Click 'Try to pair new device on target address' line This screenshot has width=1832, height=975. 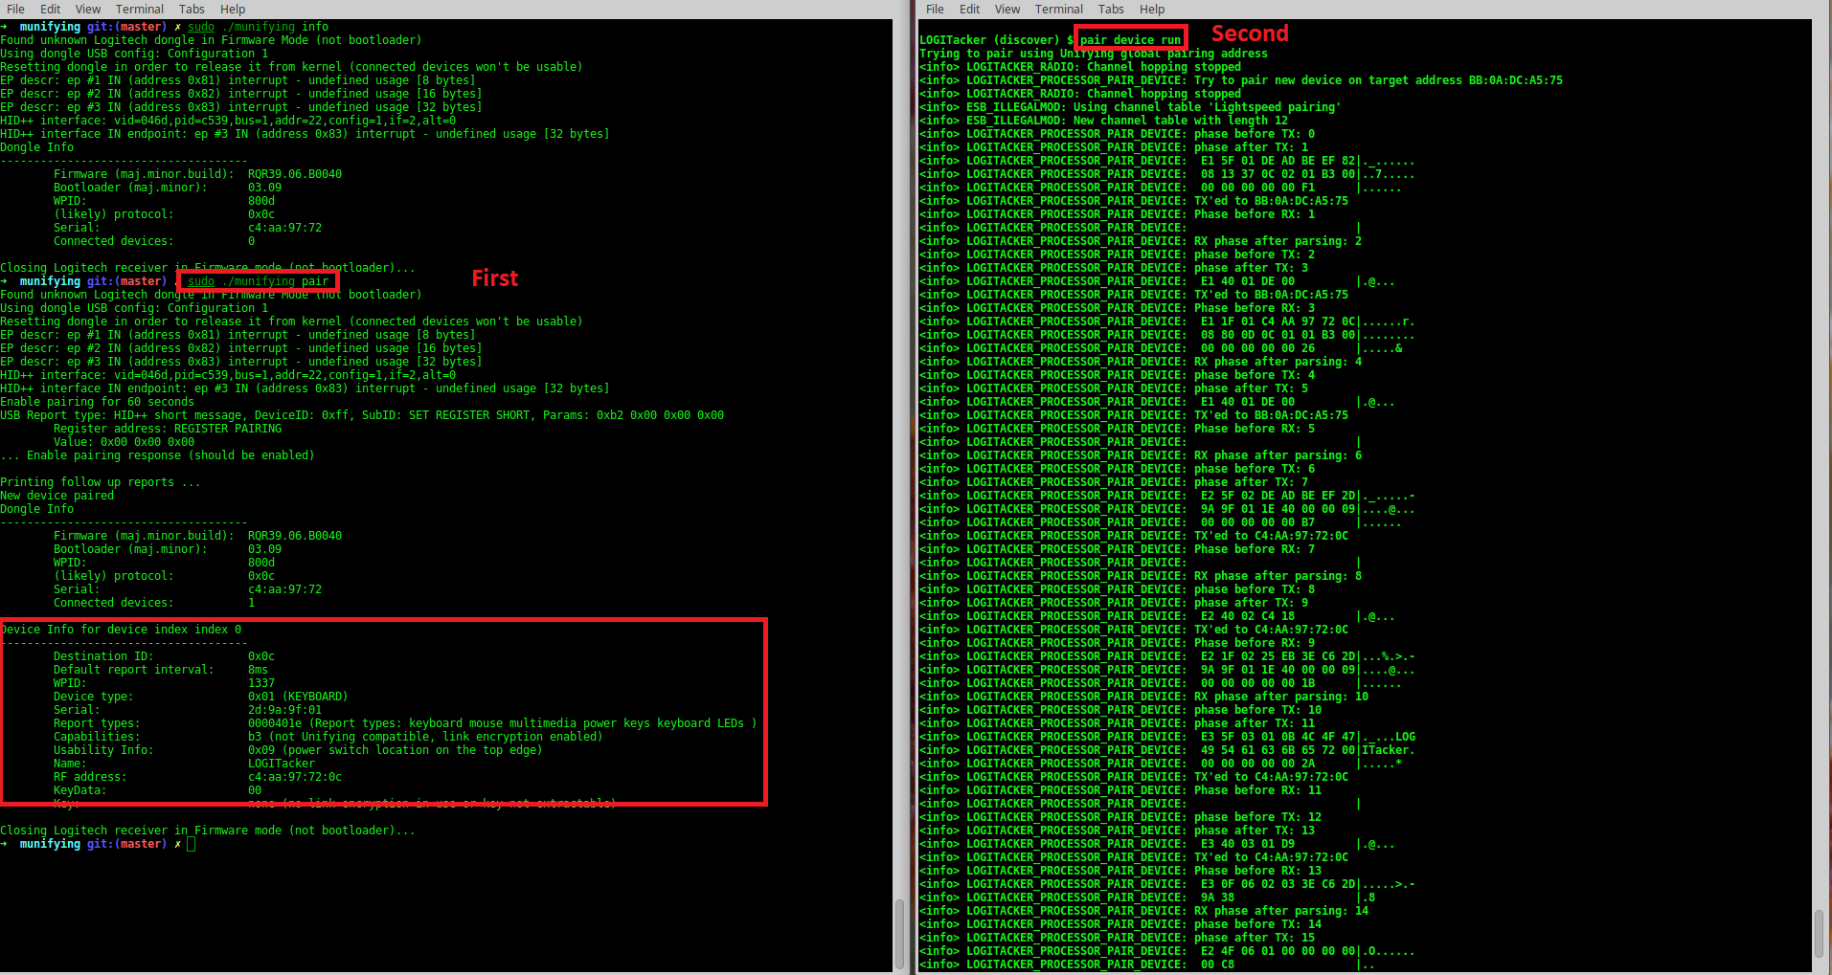1241,80
